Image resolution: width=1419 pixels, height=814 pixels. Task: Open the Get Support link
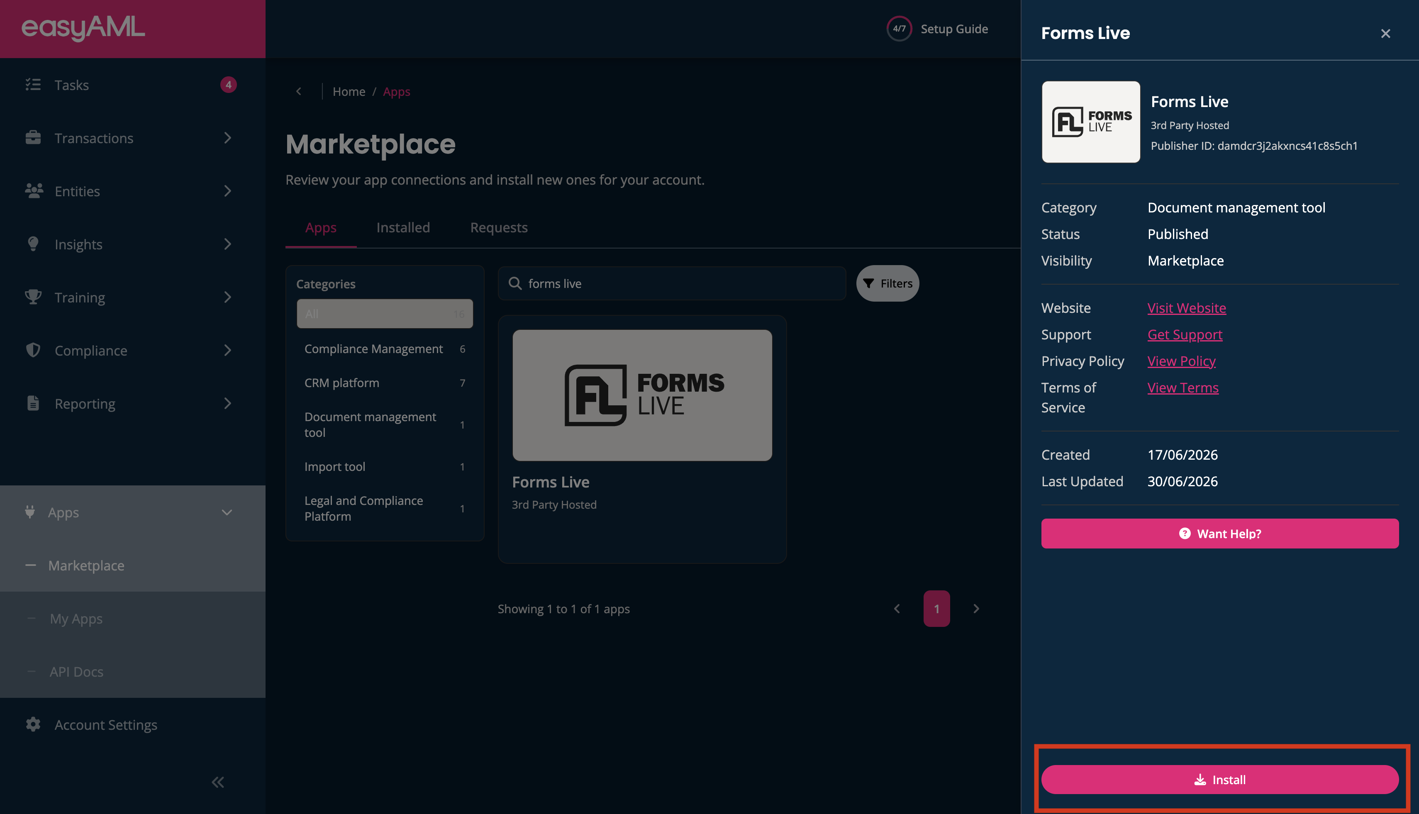(1185, 334)
